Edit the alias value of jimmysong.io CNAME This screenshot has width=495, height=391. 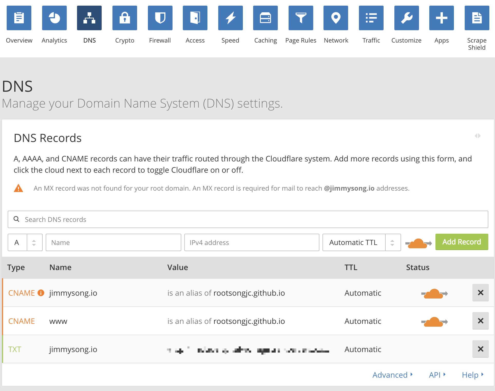[x=226, y=293]
